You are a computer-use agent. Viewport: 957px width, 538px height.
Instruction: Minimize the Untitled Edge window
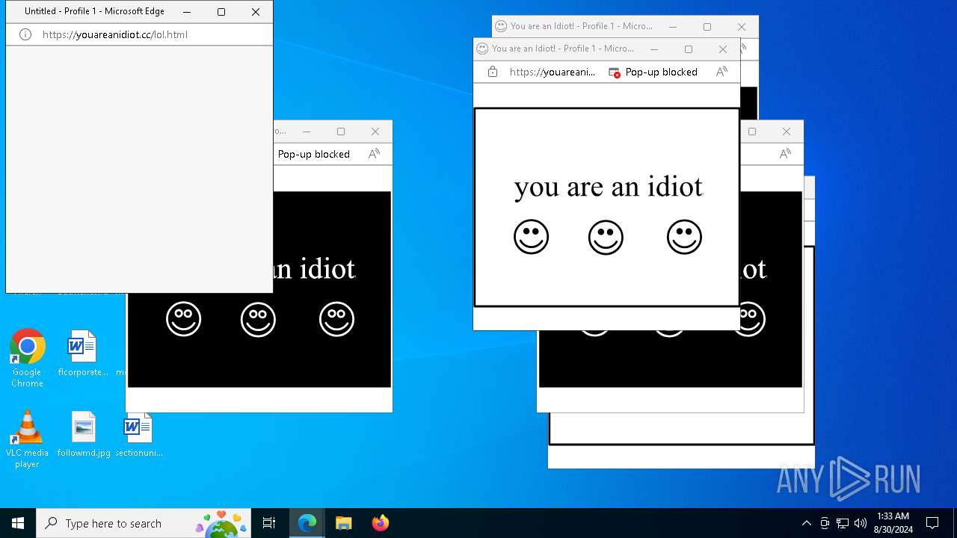[187, 12]
